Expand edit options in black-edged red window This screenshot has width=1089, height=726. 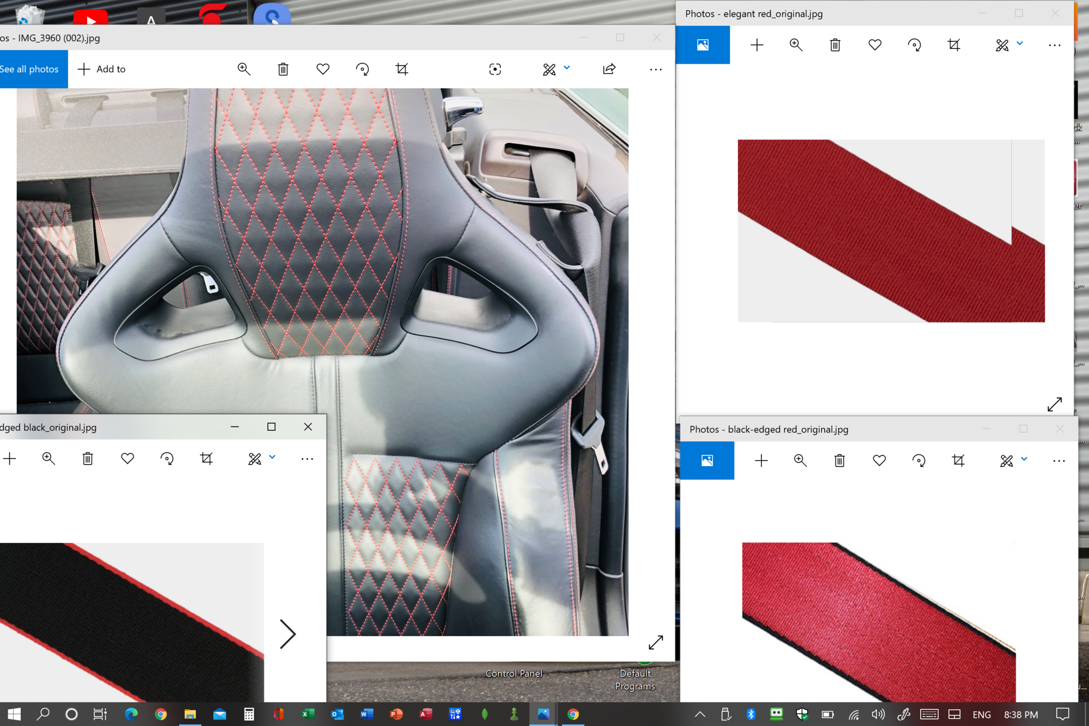(x=1024, y=460)
